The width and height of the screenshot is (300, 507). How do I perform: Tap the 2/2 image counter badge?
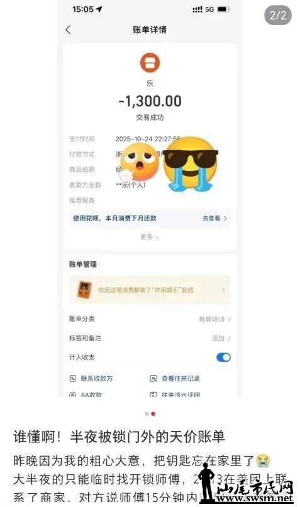(x=278, y=15)
